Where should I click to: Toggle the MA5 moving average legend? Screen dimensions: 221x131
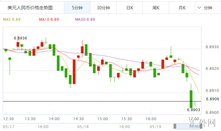pyautogui.click(x=11, y=20)
